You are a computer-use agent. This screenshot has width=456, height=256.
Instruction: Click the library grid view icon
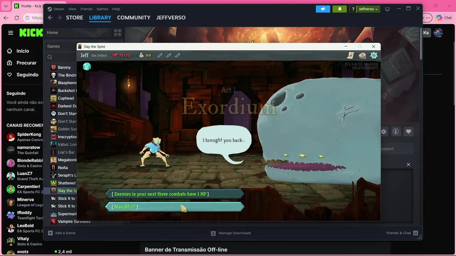click(118, 33)
